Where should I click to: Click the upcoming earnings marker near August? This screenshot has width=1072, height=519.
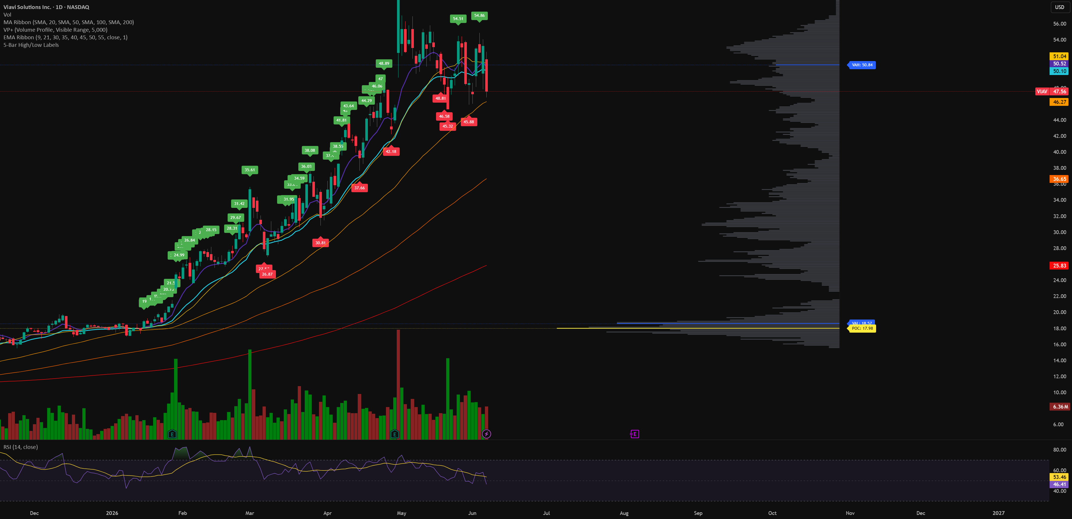point(635,434)
